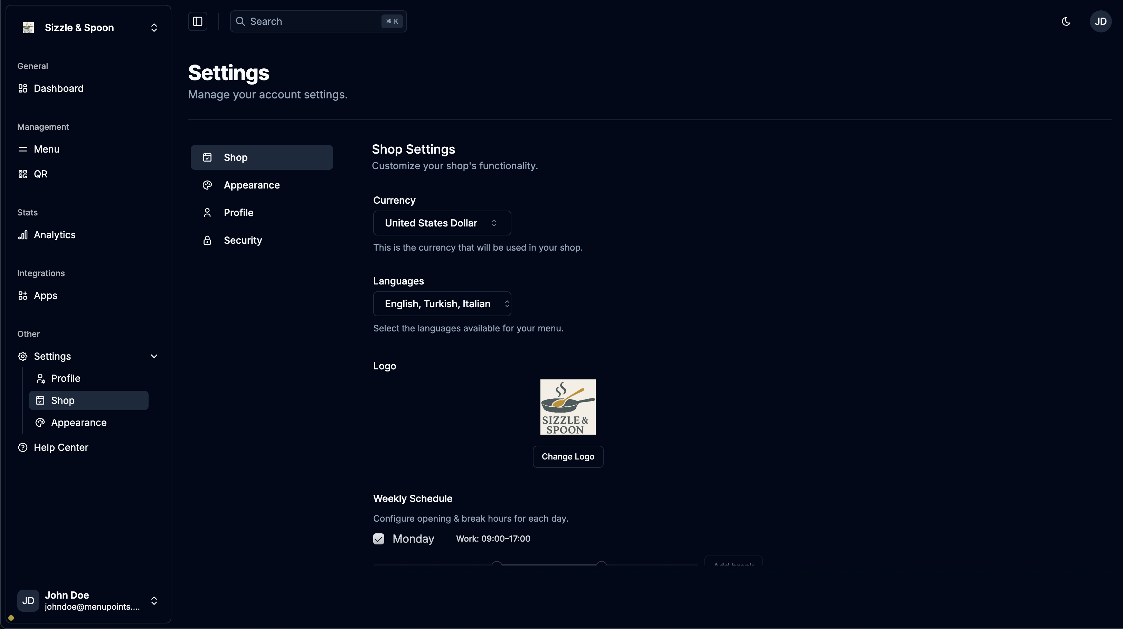Open Analytics in the sidebar

pyautogui.click(x=55, y=235)
